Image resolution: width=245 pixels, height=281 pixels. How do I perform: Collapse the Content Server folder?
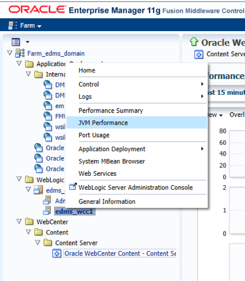[37, 242]
